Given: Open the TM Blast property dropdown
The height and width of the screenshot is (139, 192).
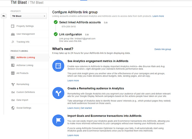Looking at the screenshot, I should pyautogui.click(x=29, y=16).
